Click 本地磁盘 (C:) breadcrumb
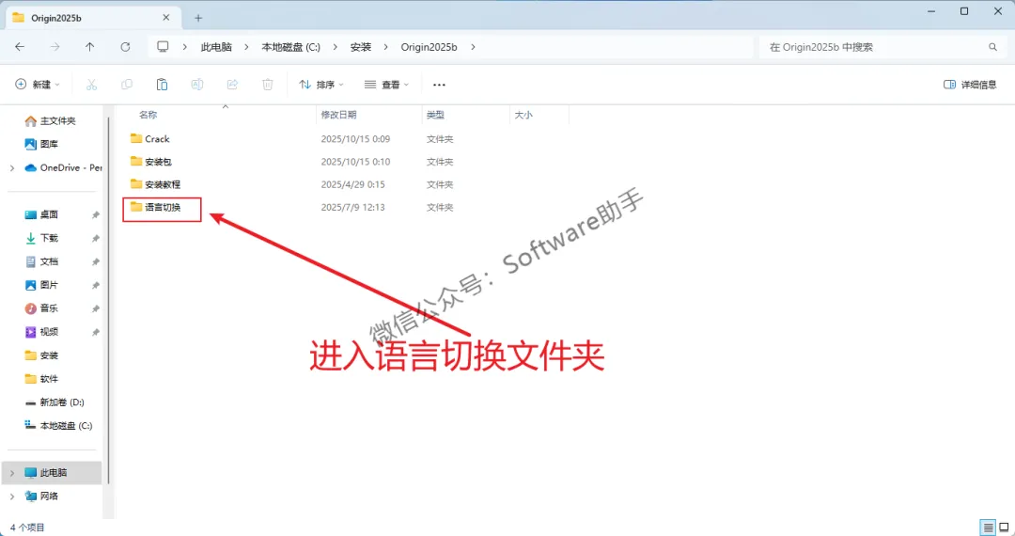Viewport: 1015px width, 536px height. 290,47
